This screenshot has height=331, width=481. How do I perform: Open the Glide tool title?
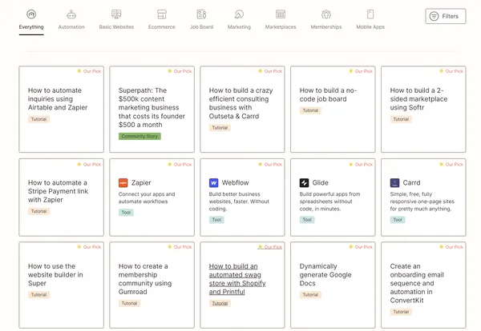tap(320, 182)
